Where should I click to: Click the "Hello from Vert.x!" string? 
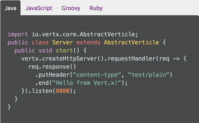87,83
